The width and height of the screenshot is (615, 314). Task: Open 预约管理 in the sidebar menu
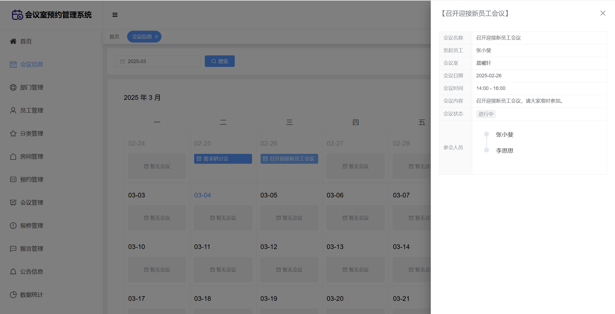[x=32, y=180]
